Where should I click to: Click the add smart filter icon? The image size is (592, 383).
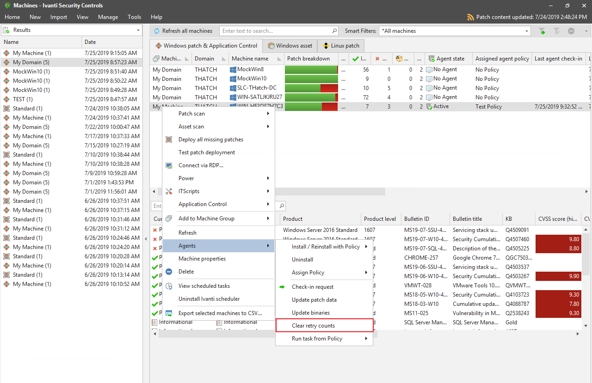click(x=542, y=31)
